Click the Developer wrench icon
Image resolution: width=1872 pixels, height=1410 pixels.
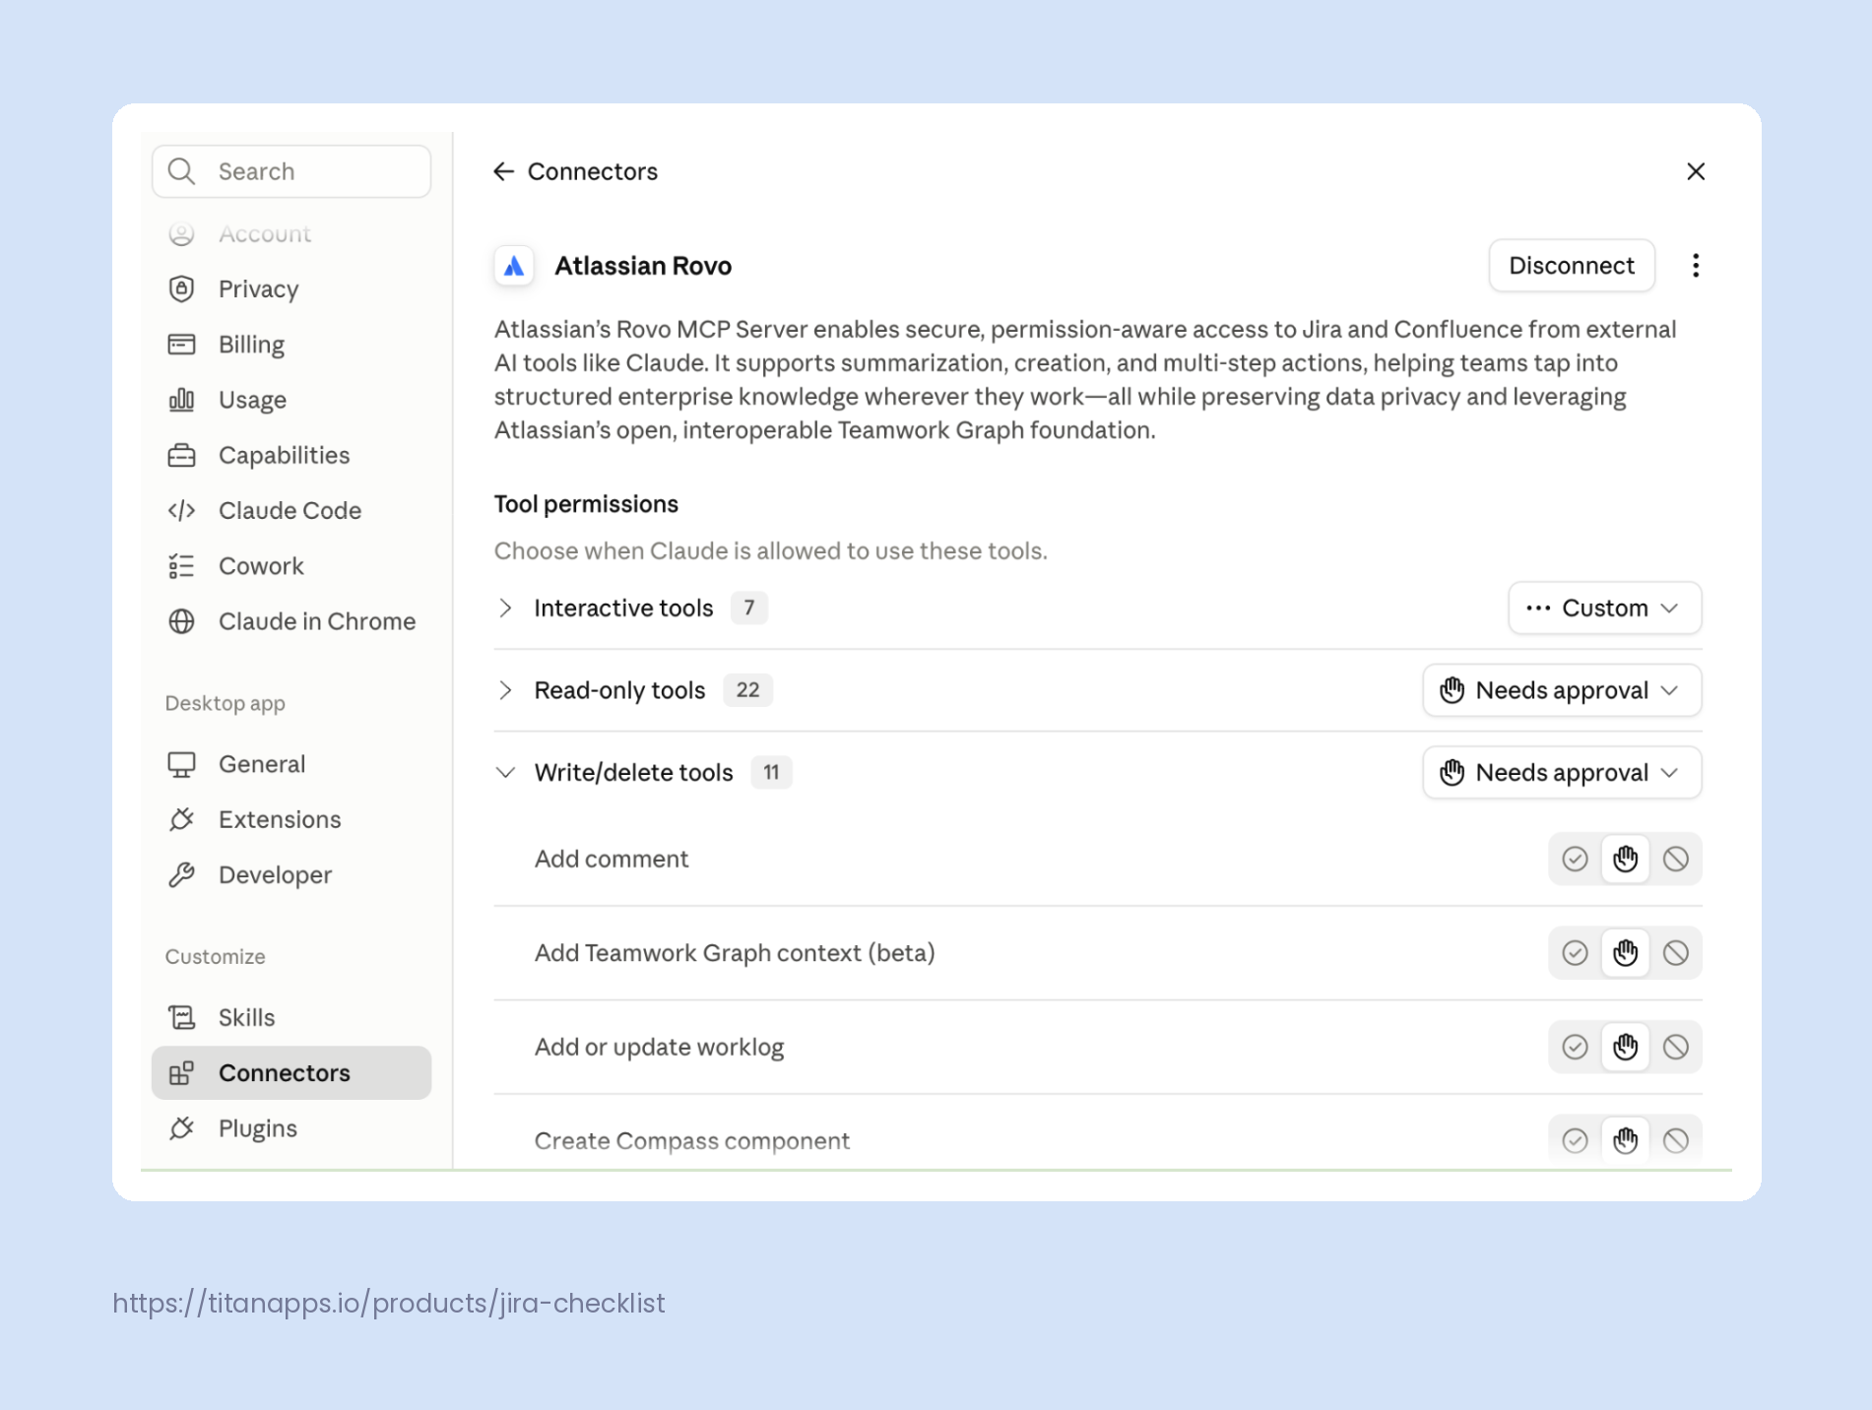pyautogui.click(x=181, y=874)
